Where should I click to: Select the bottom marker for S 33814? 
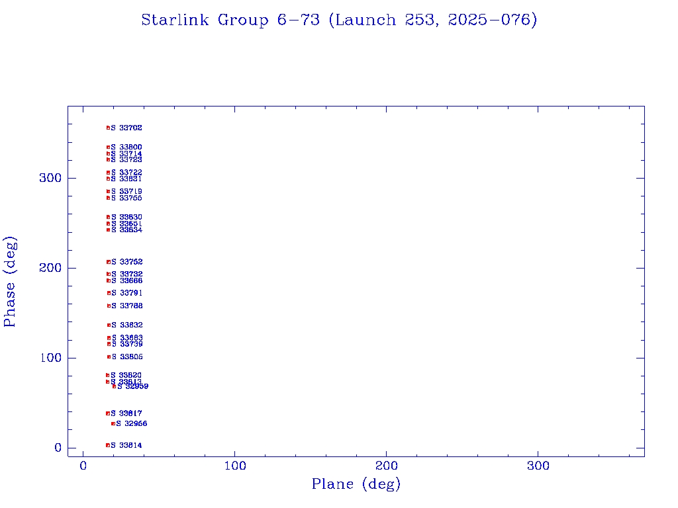108,445
